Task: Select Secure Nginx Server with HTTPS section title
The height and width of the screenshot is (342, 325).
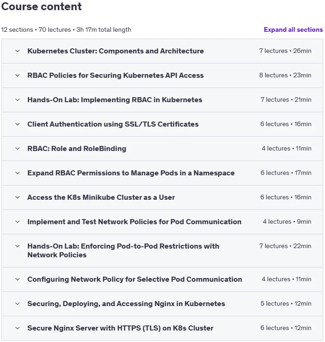Action: coord(120,329)
